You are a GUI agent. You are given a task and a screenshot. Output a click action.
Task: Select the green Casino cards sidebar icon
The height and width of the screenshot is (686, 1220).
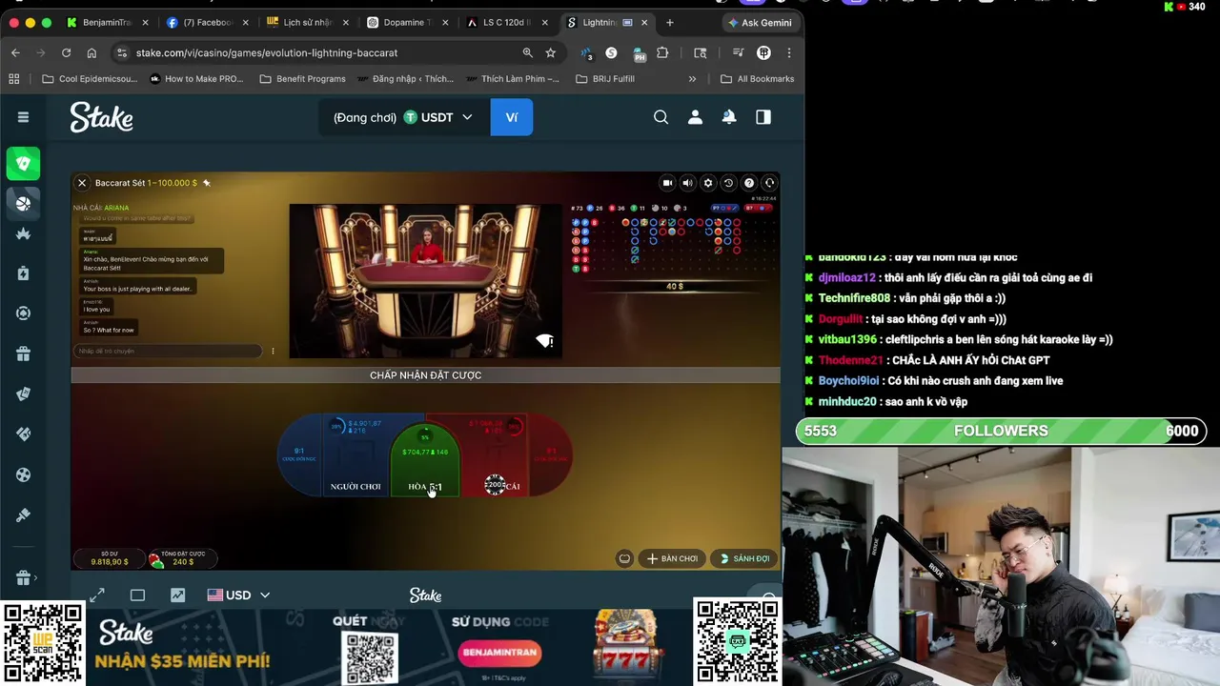23,163
